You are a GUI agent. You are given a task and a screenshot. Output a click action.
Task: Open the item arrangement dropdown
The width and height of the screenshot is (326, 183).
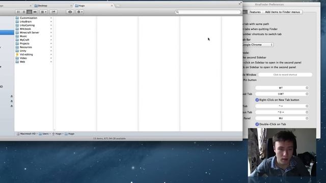[44, 12]
